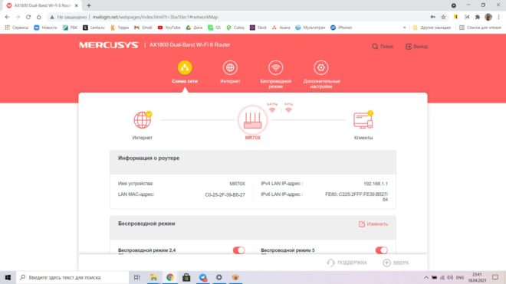Open the YouTube bookmark
506x284 pixels.
click(169, 28)
